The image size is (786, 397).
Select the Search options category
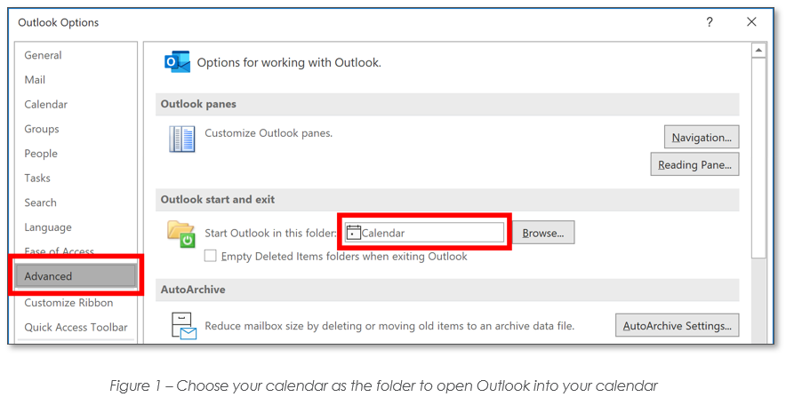pyautogui.click(x=40, y=202)
